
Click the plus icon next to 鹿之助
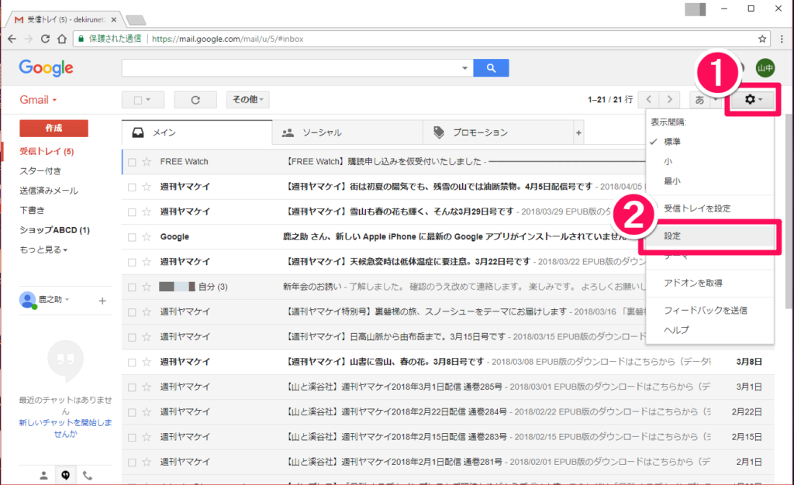tap(102, 301)
